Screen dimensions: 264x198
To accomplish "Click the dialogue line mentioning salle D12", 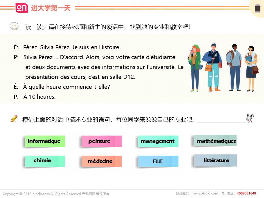I will click(x=80, y=77).
